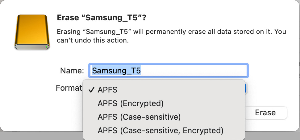Click the highlighted Samsung_T5 text in Name field
The width and height of the screenshot is (300, 140).
click(x=116, y=71)
